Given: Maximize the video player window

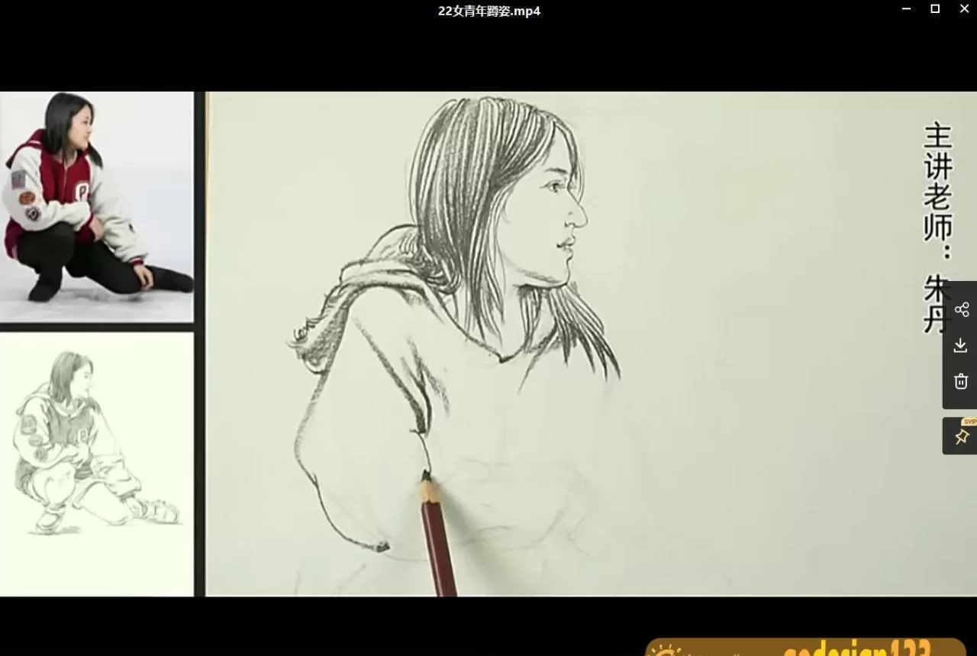Looking at the screenshot, I should [x=935, y=9].
